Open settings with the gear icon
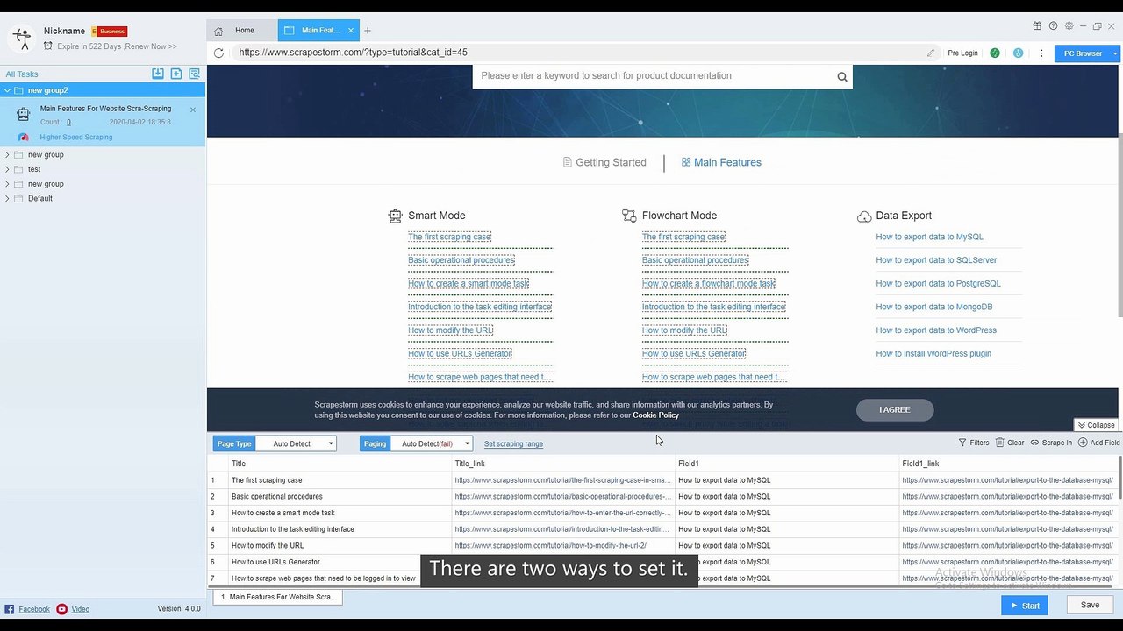Viewport: 1123px width, 631px height. 1069,26
